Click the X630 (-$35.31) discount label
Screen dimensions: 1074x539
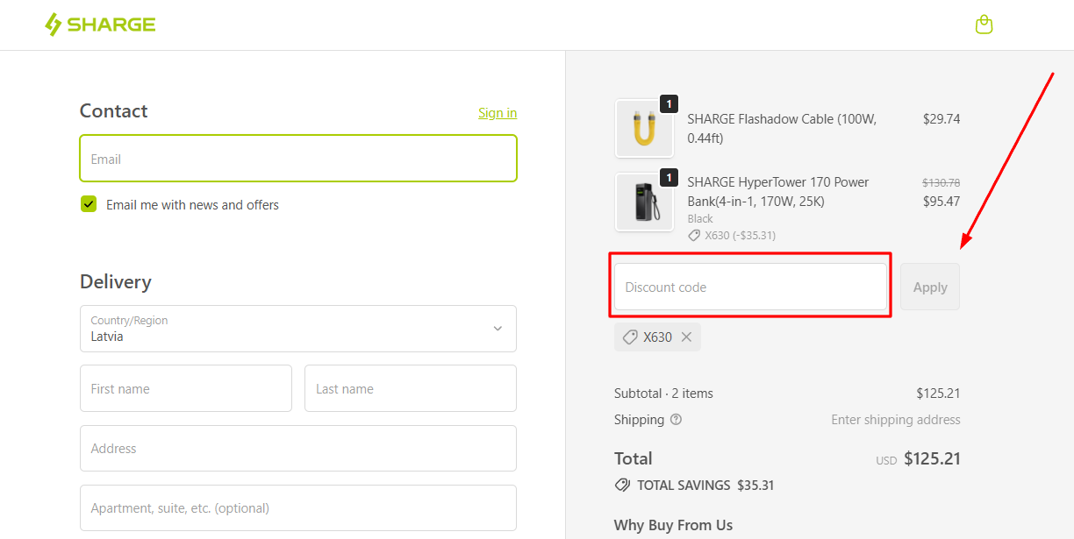click(732, 235)
